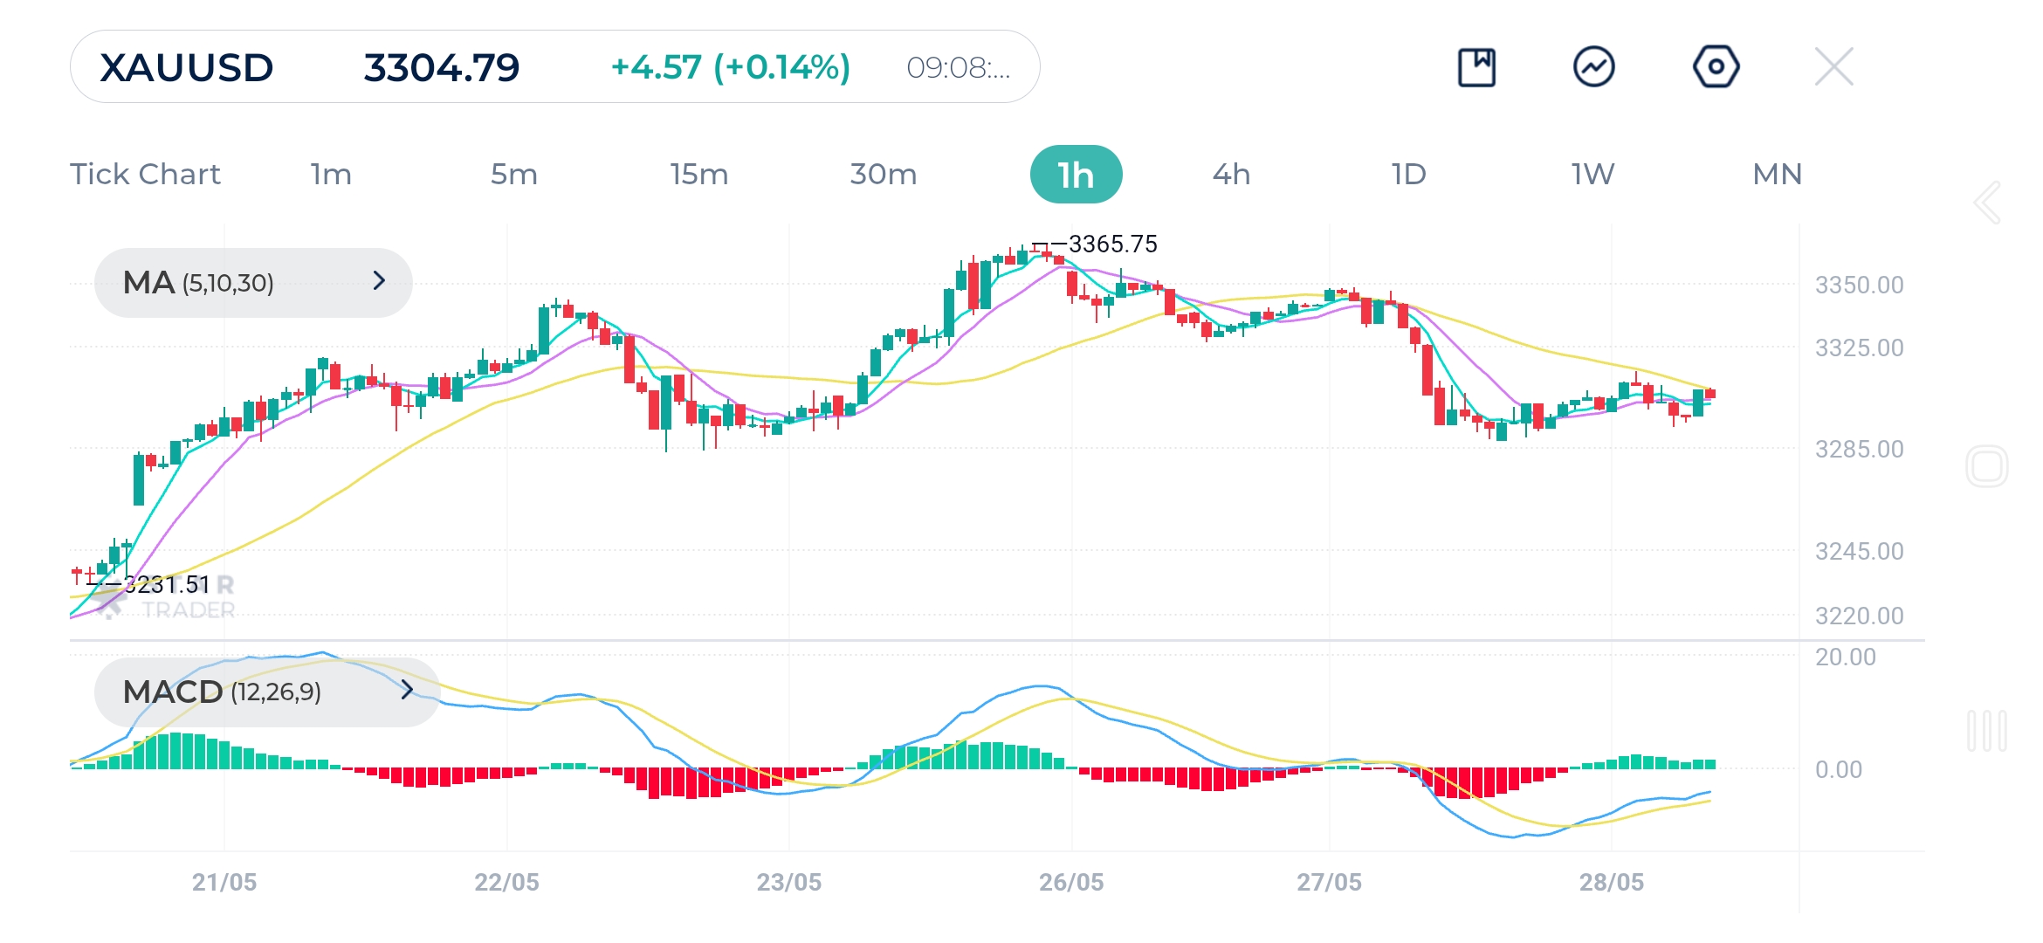Toggle the 1h timeframe selection
Screen dimensions: 2043x943
click(x=1076, y=174)
